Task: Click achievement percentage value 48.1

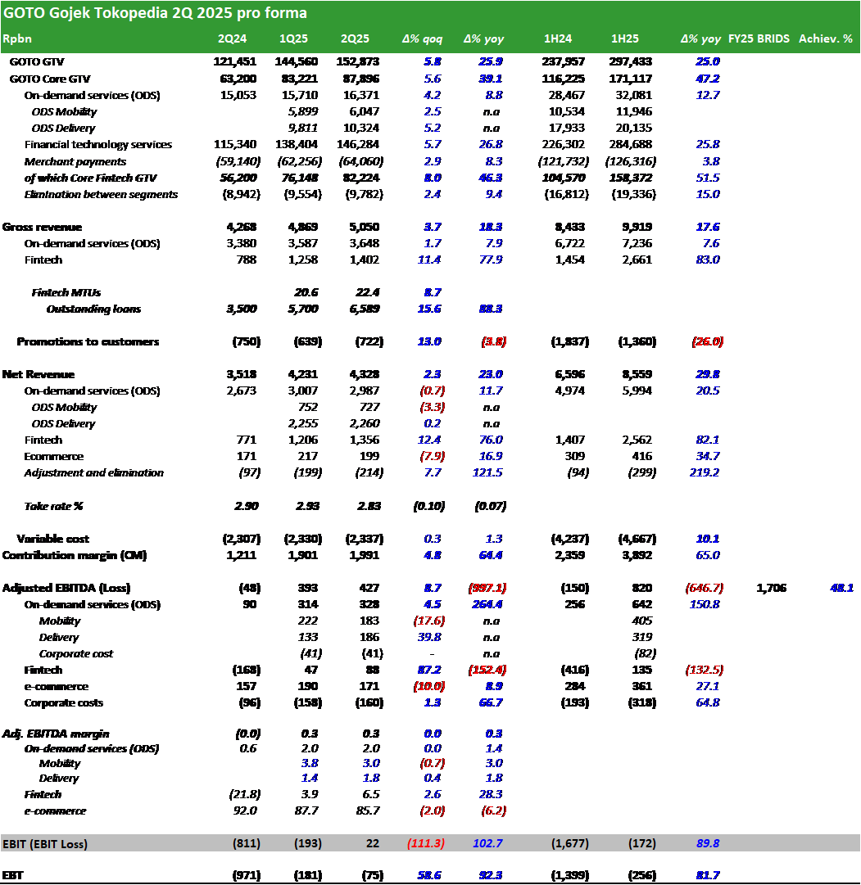Action: [x=842, y=588]
